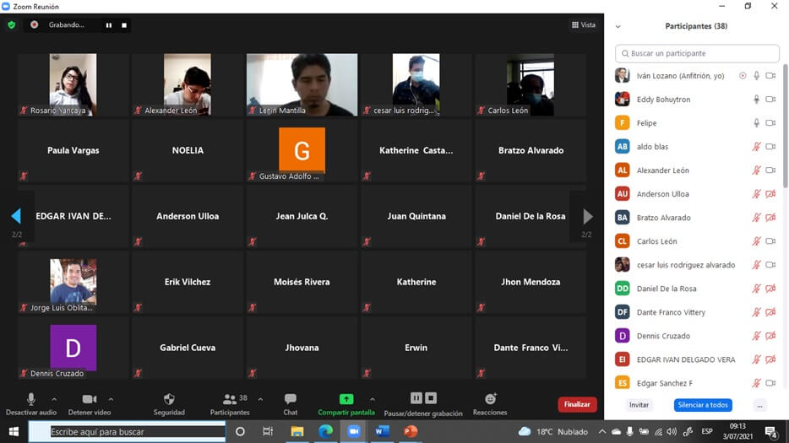789x443 pixels.
Task: Open the Chat panel icon
Action: (290, 399)
